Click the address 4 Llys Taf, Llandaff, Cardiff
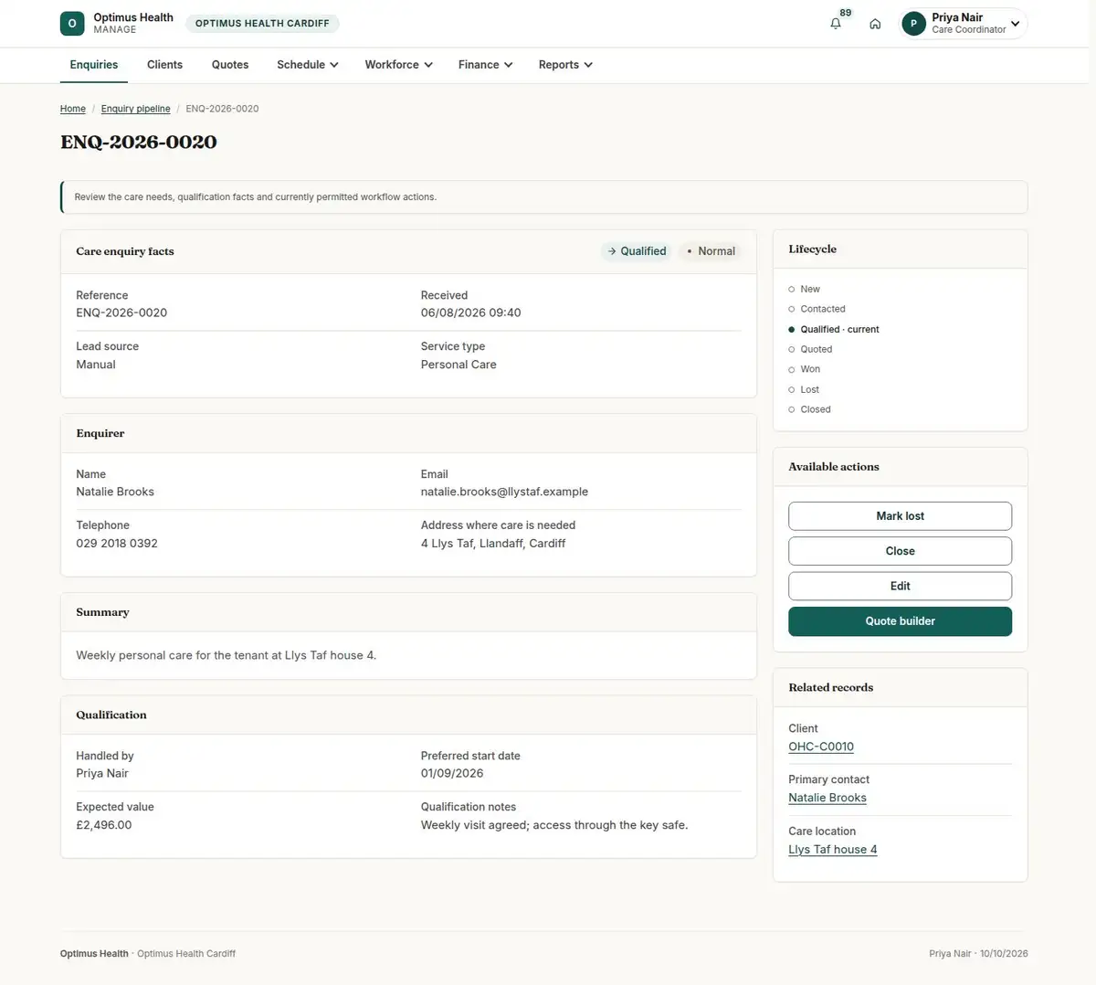Image resolution: width=1096 pixels, height=985 pixels. tap(493, 543)
